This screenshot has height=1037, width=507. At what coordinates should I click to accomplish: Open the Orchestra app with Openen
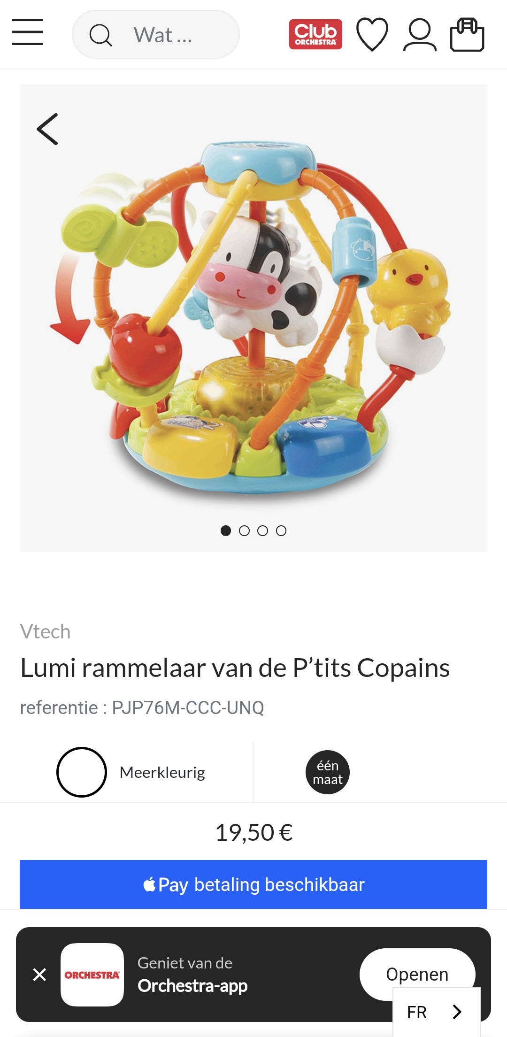point(417,974)
